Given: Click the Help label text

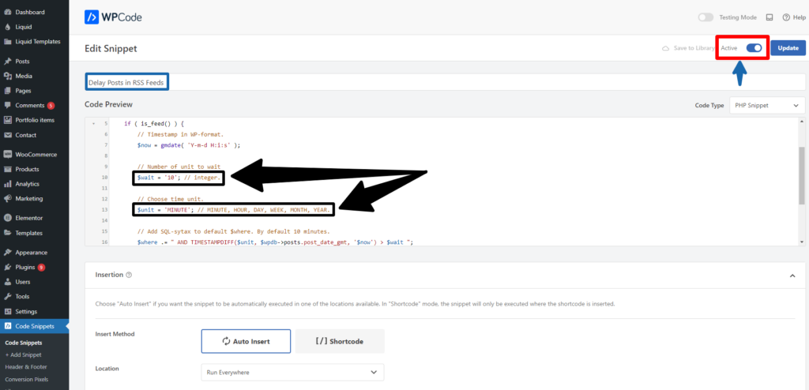Looking at the screenshot, I should pos(799,17).
